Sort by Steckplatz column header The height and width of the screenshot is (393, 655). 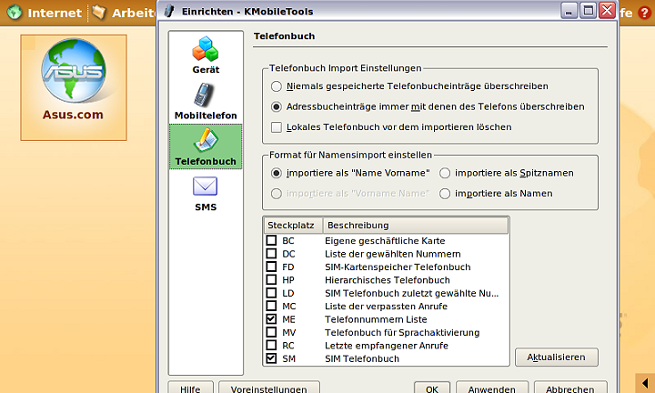coord(293,225)
